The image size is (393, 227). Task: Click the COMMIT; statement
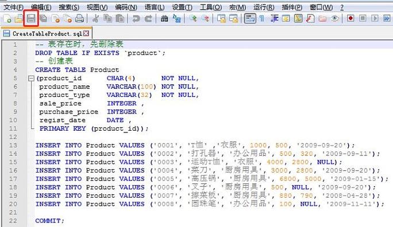pyautogui.click(x=49, y=221)
